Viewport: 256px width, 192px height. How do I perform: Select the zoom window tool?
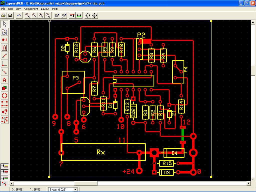pyautogui.click(x=4, y=32)
